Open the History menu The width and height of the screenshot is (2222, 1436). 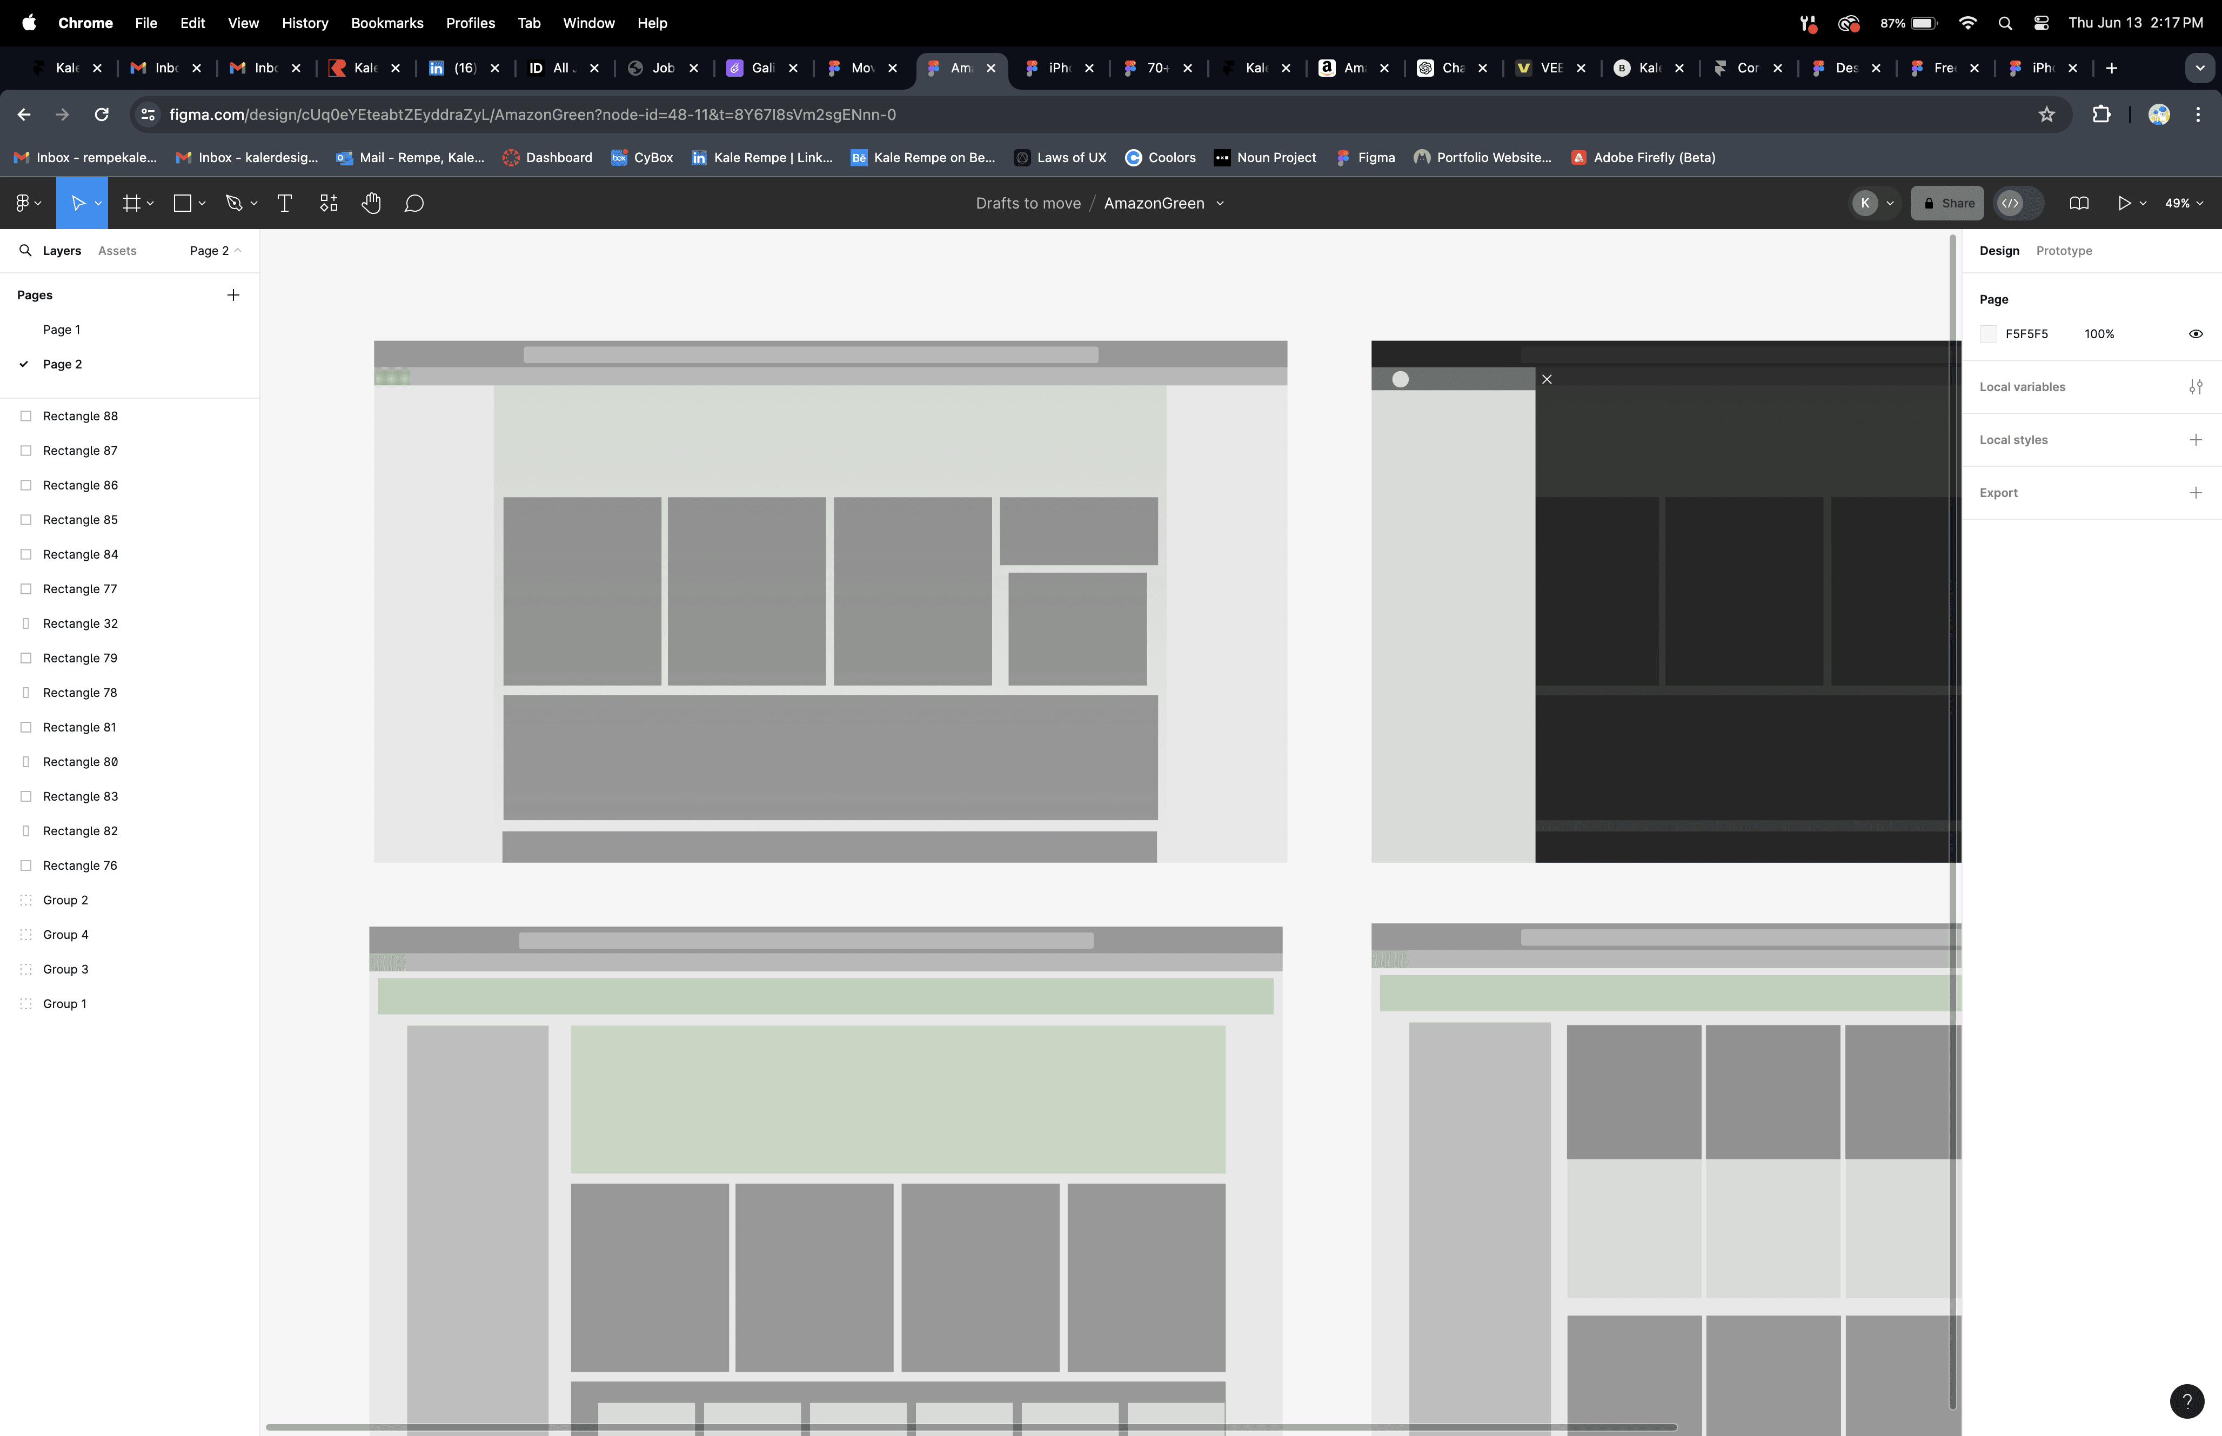pyautogui.click(x=305, y=23)
